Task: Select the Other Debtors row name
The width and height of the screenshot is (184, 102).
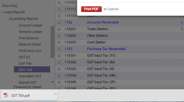Action: [x=97, y=36]
